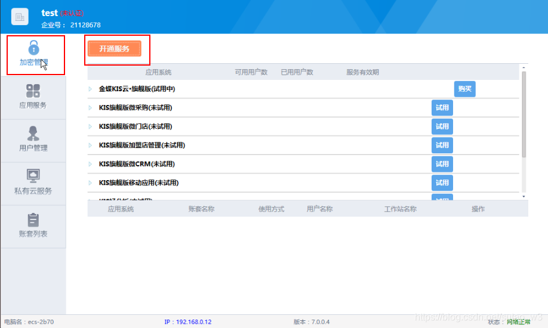Expand the KIS旗舰版微CRM row
This screenshot has height=328, width=548.
coord(90,164)
